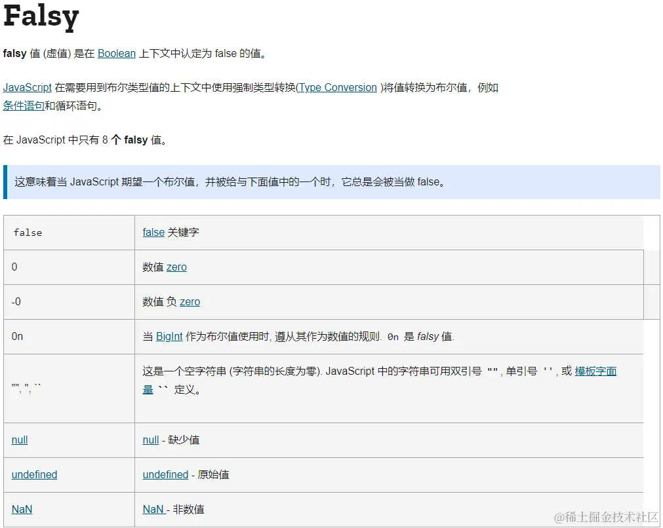
Task: Click the text '缺少值'
Action: pyautogui.click(x=184, y=440)
